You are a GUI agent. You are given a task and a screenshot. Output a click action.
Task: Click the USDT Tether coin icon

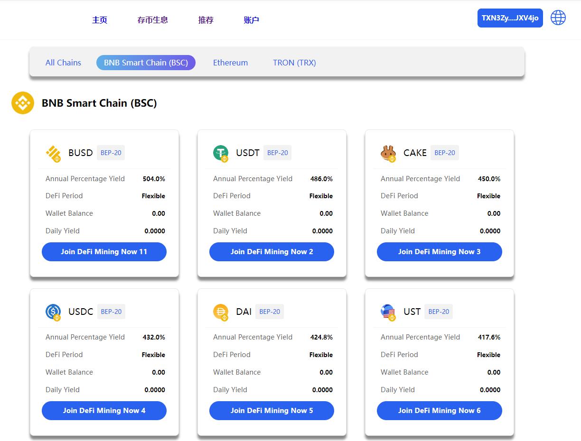(221, 153)
